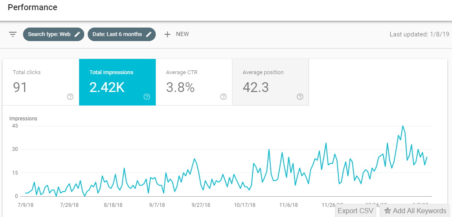Click the 9/27/18 date axis label
Viewport: 452px width, 217px height.
(x=200, y=205)
